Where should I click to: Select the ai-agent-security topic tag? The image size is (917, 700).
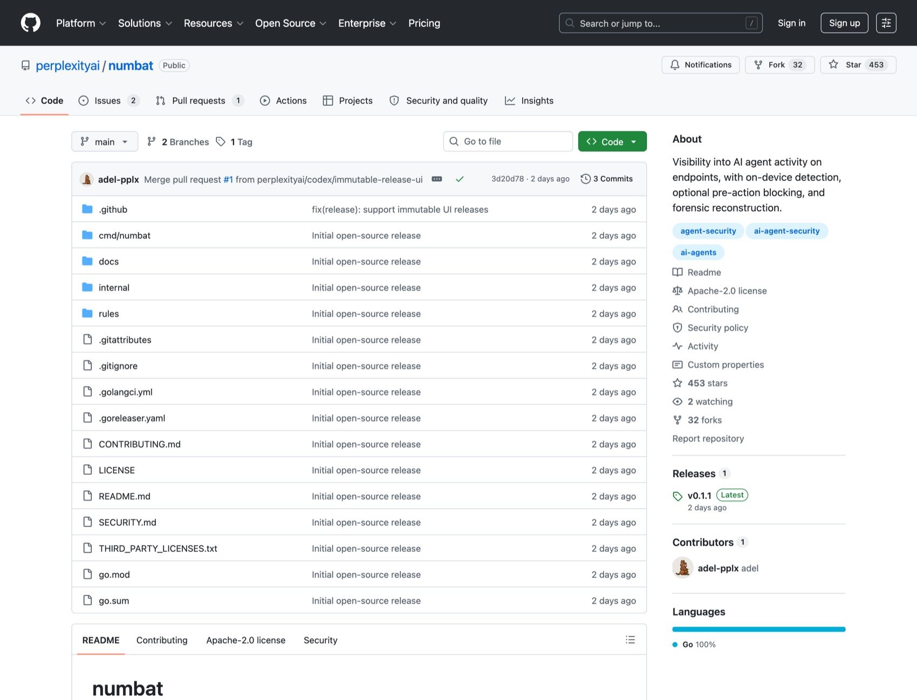coord(786,231)
